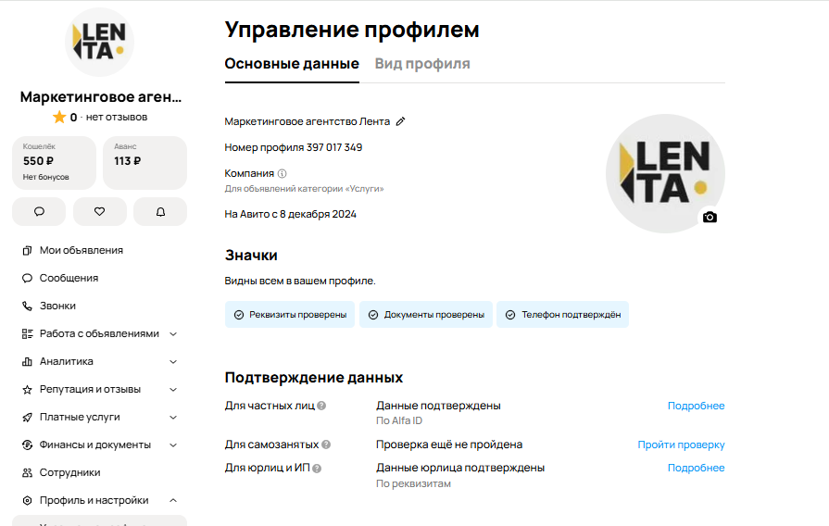The height and width of the screenshot is (526, 829).
Task: Go to Мои объявления in sidebar
Action: [81, 250]
